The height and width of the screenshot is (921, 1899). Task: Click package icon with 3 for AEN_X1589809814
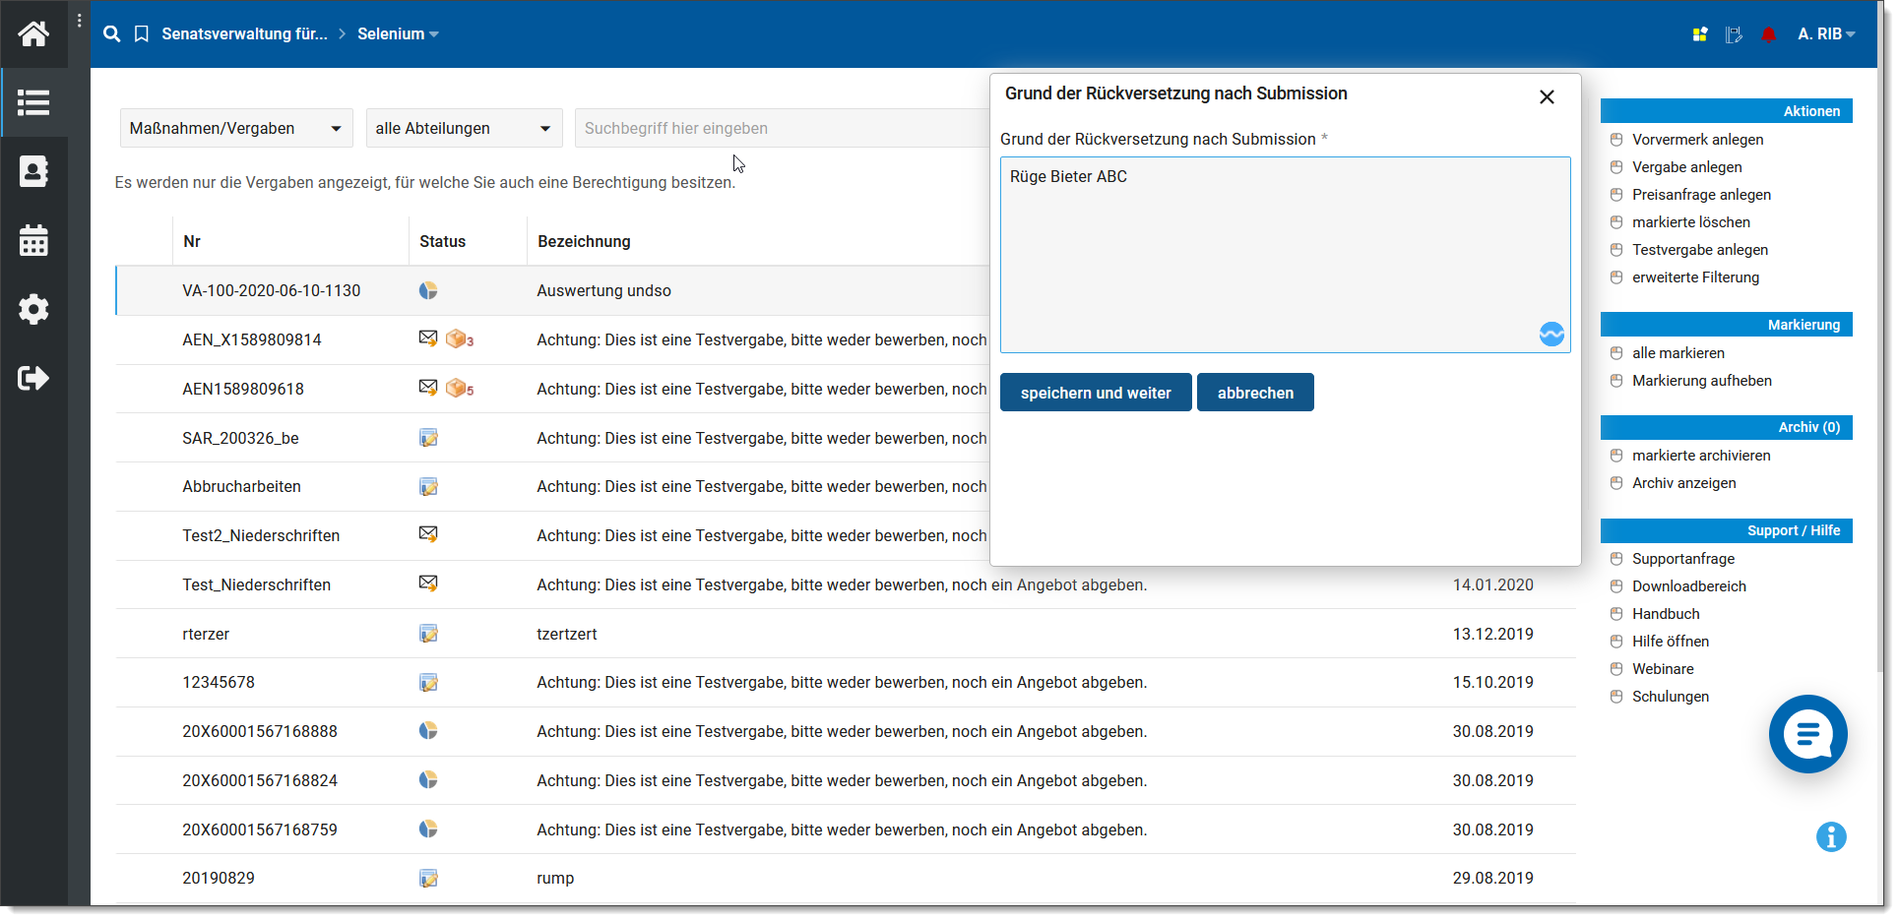(x=460, y=339)
